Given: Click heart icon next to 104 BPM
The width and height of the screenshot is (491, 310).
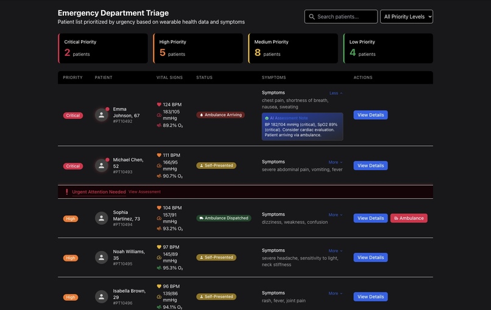Looking at the screenshot, I should [159, 207].
